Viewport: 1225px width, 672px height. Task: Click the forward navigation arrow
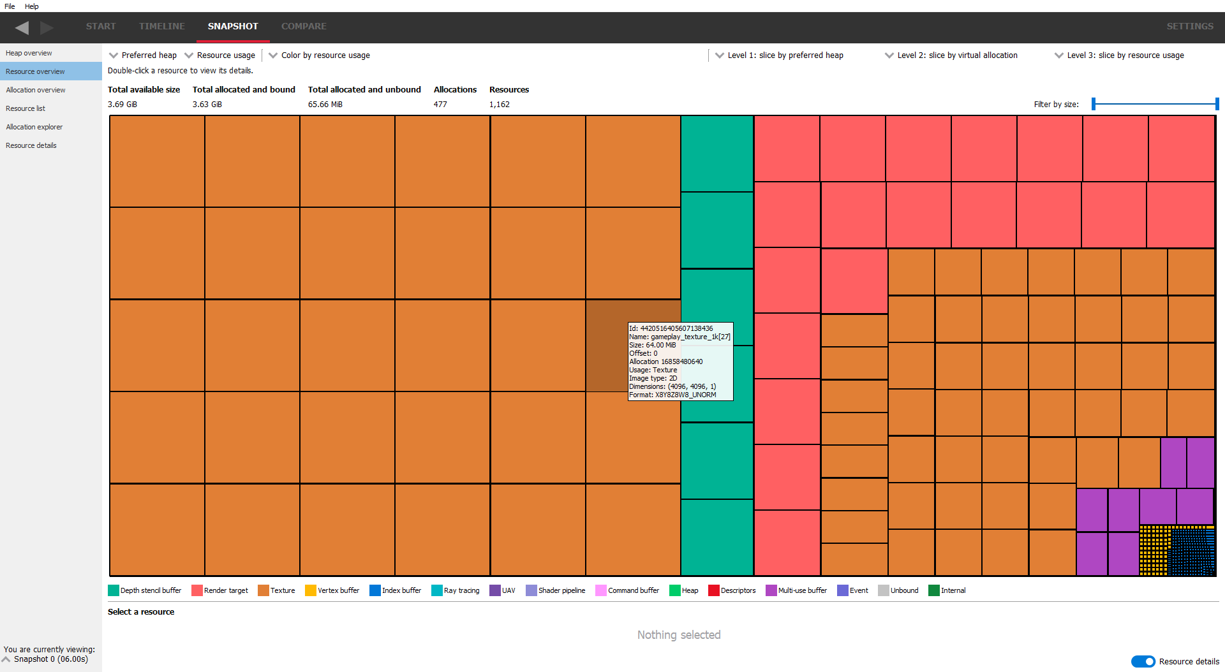point(47,27)
